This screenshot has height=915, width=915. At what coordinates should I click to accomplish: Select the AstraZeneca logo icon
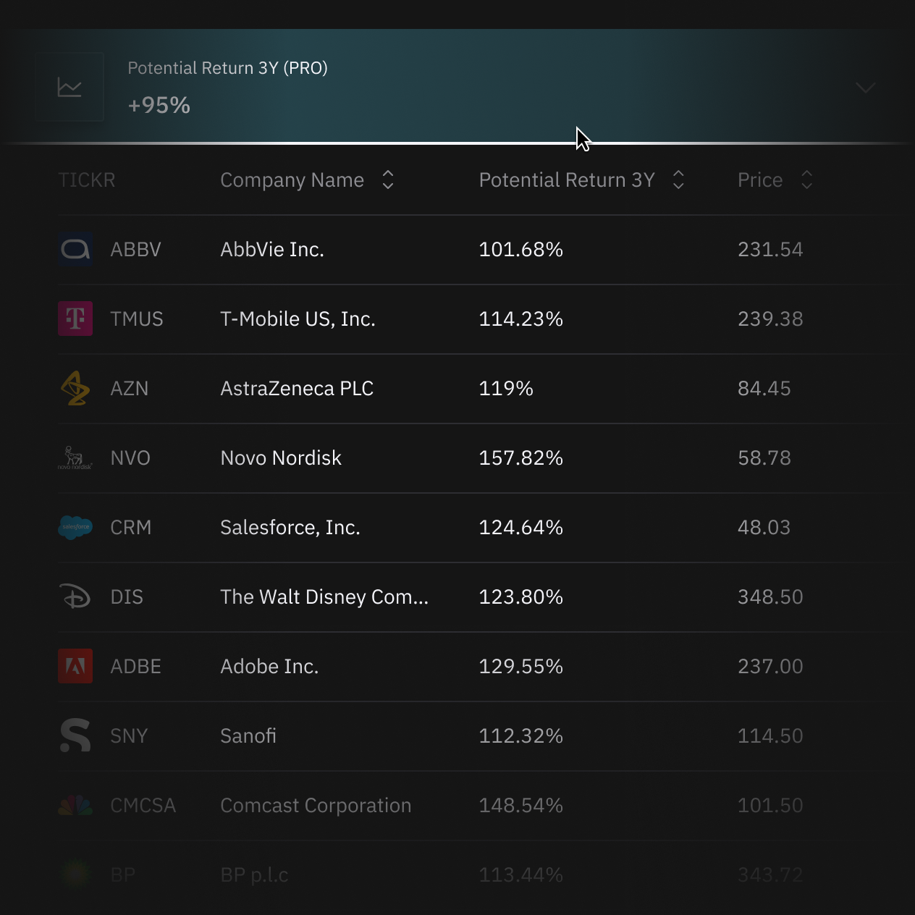(x=75, y=388)
